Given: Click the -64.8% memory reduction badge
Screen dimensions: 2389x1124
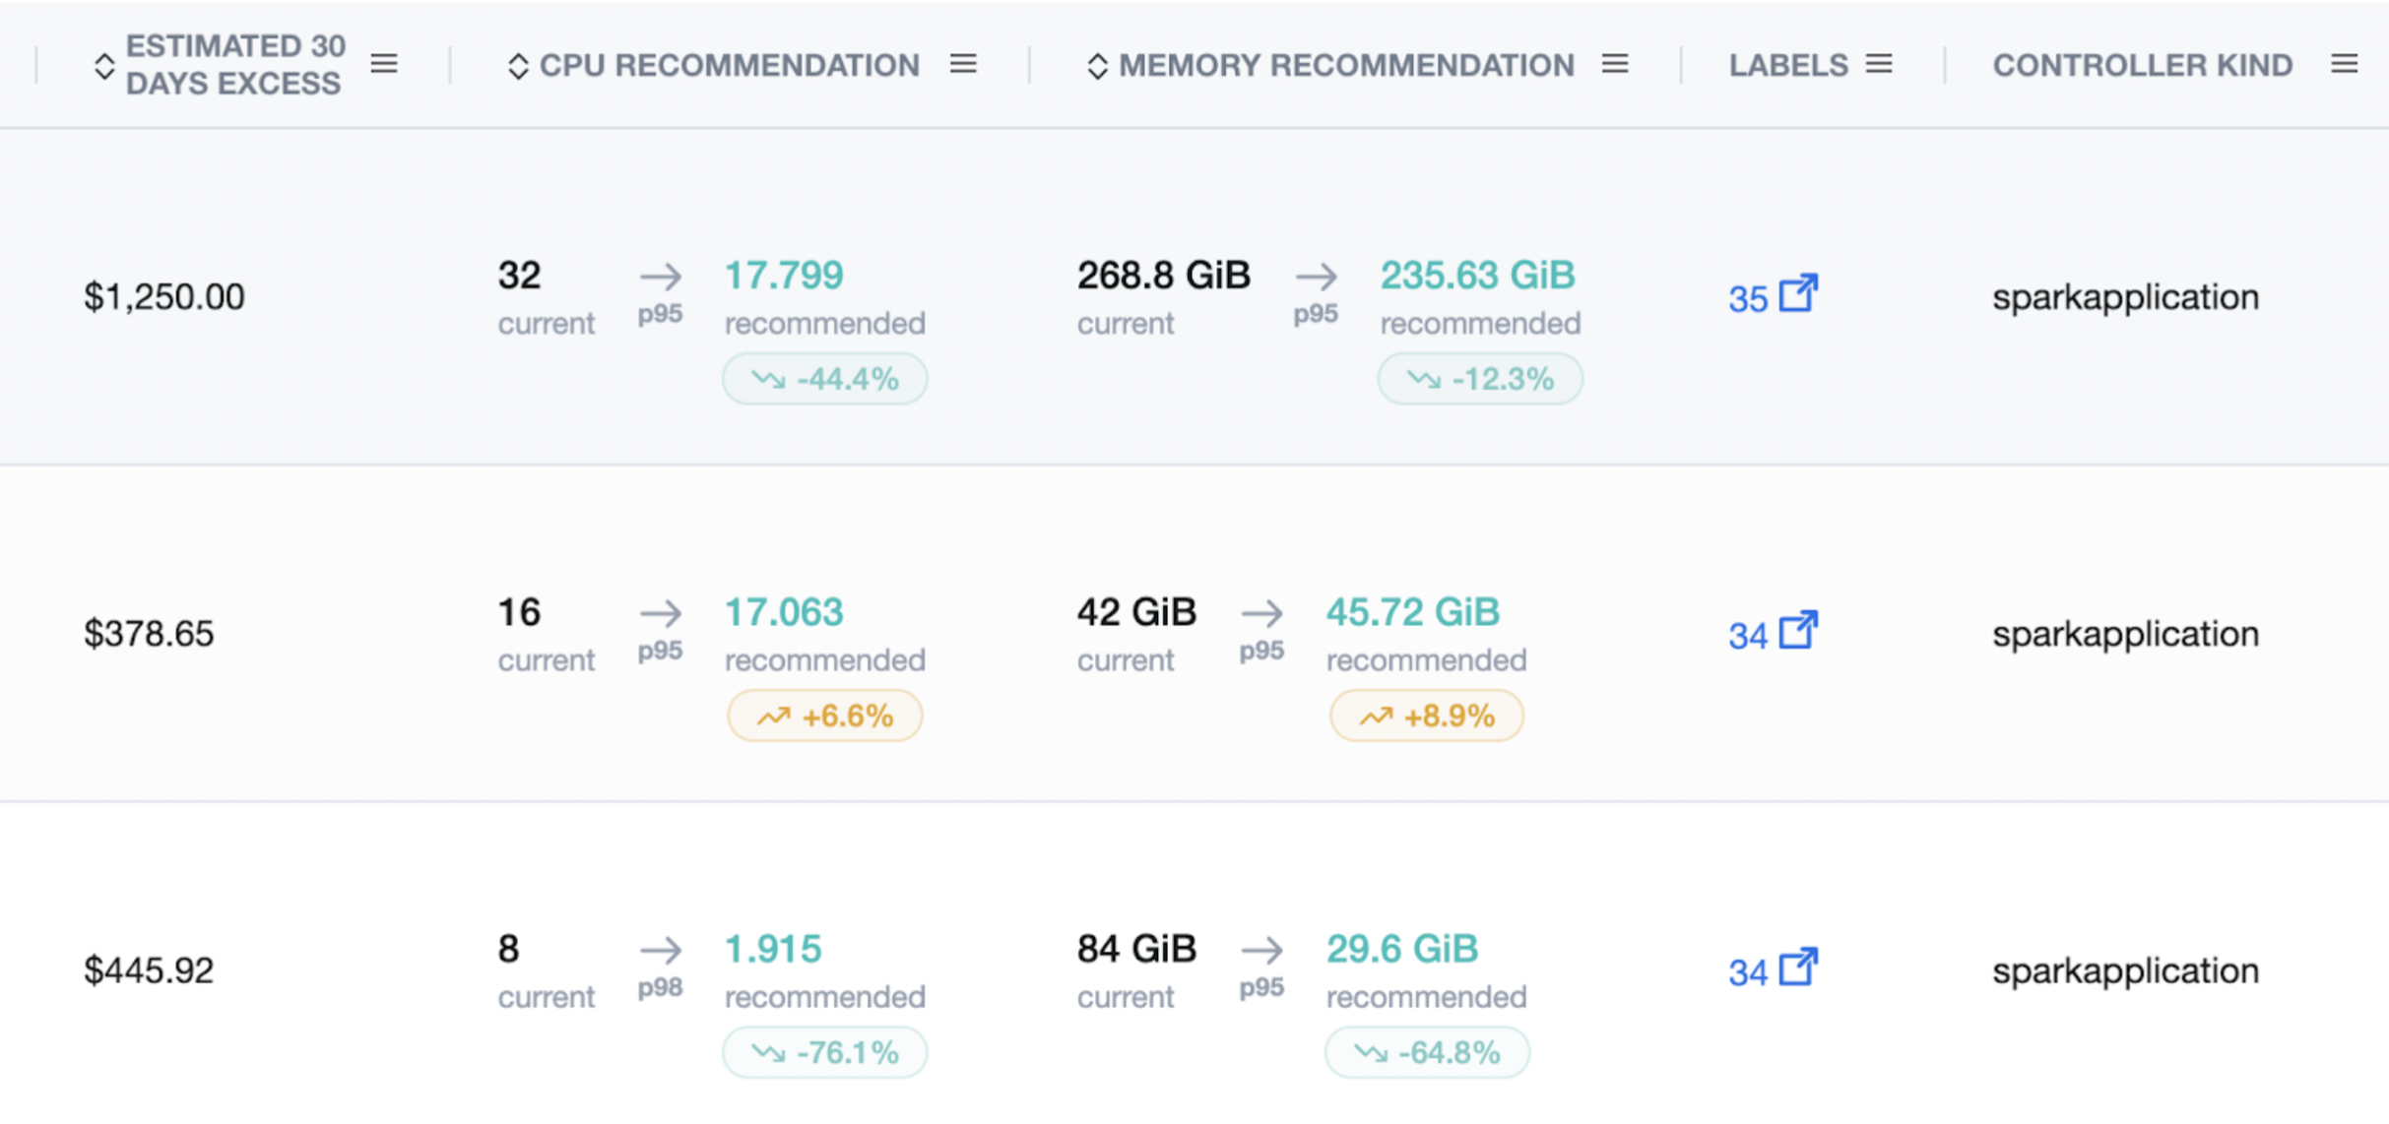Looking at the screenshot, I should [1427, 1052].
